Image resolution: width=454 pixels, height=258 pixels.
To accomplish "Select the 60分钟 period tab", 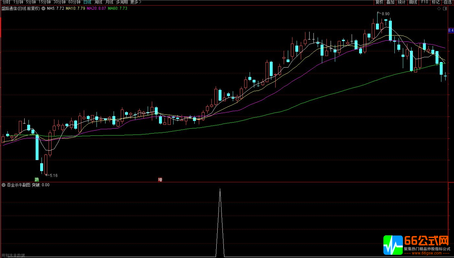I will click(x=74, y=2).
